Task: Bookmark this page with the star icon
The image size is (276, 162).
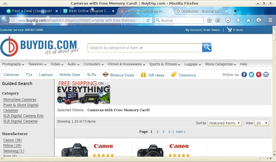Action: pos(209,20)
